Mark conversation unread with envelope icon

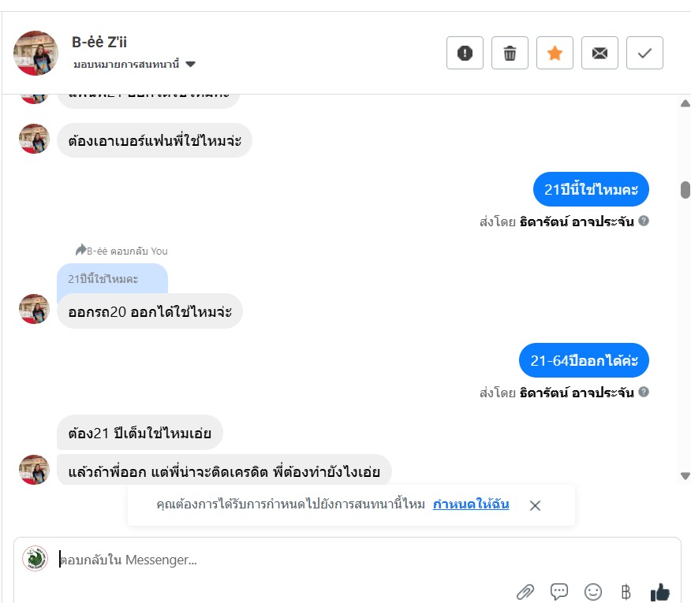[599, 54]
